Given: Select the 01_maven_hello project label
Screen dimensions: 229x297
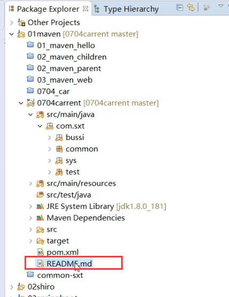Looking at the screenshot, I should 66,45.
